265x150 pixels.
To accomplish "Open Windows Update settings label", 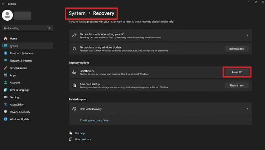I will click(20, 119).
